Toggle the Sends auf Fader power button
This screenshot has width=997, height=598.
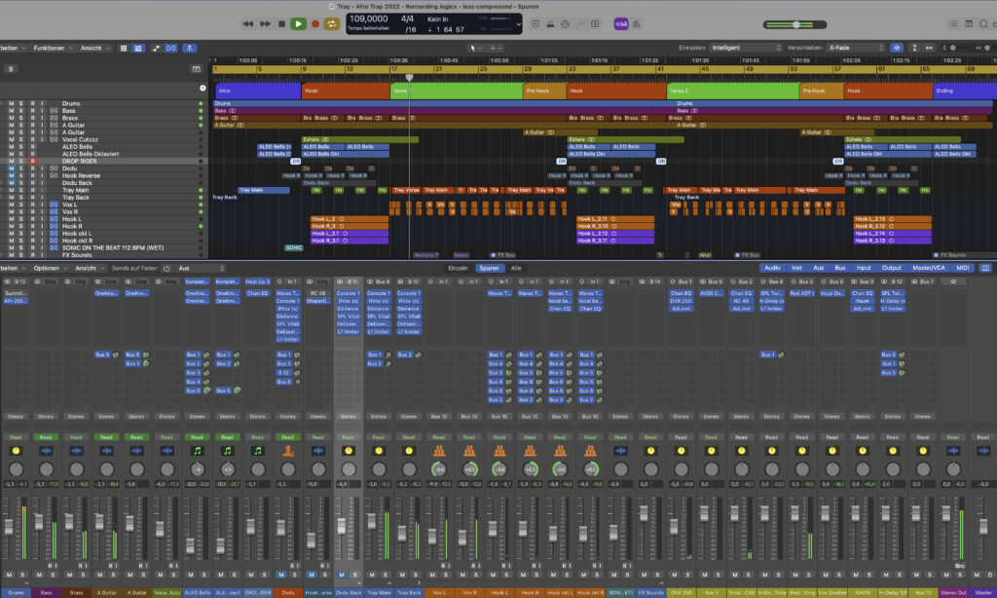click(166, 269)
